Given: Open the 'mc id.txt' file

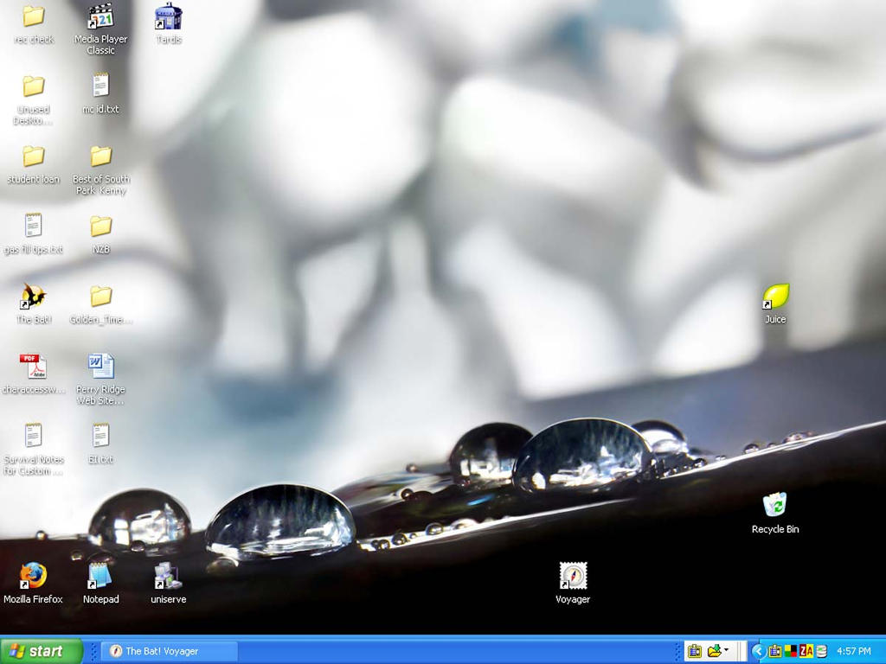Looking at the screenshot, I should tap(100, 93).
